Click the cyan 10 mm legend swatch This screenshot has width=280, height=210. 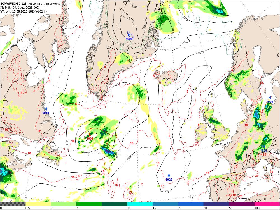tap(140, 204)
